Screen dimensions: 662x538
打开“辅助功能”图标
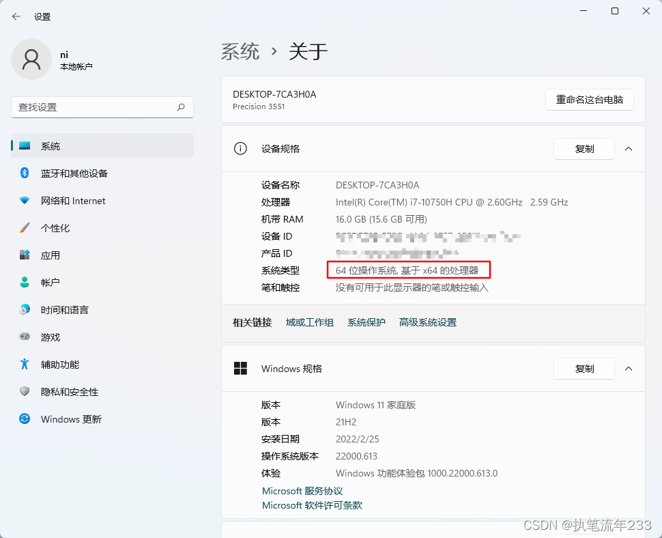[25, 365]
